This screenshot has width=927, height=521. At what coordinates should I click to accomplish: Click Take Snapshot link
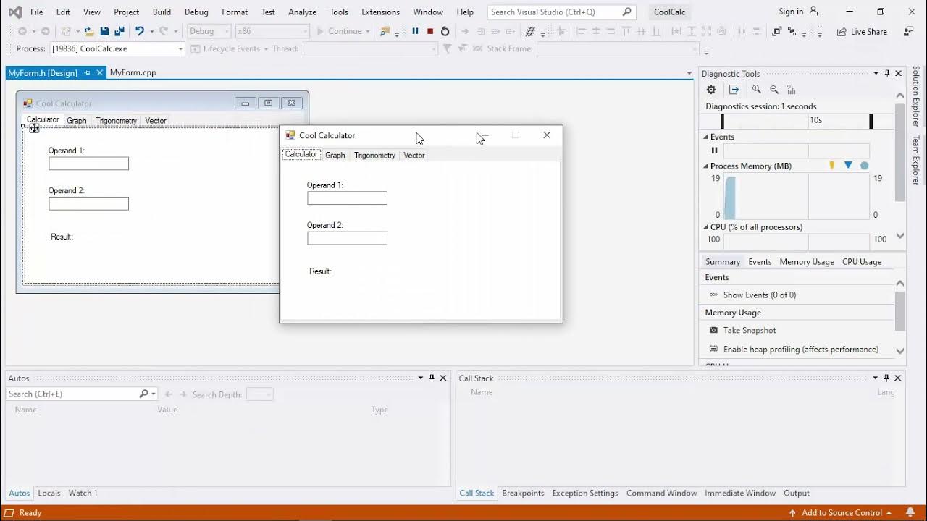click(x=749, y=330)
